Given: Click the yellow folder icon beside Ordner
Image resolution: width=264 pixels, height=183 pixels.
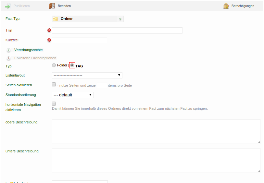Looking at the screenshot, I should pyautogui.click(x=56, y=19).
